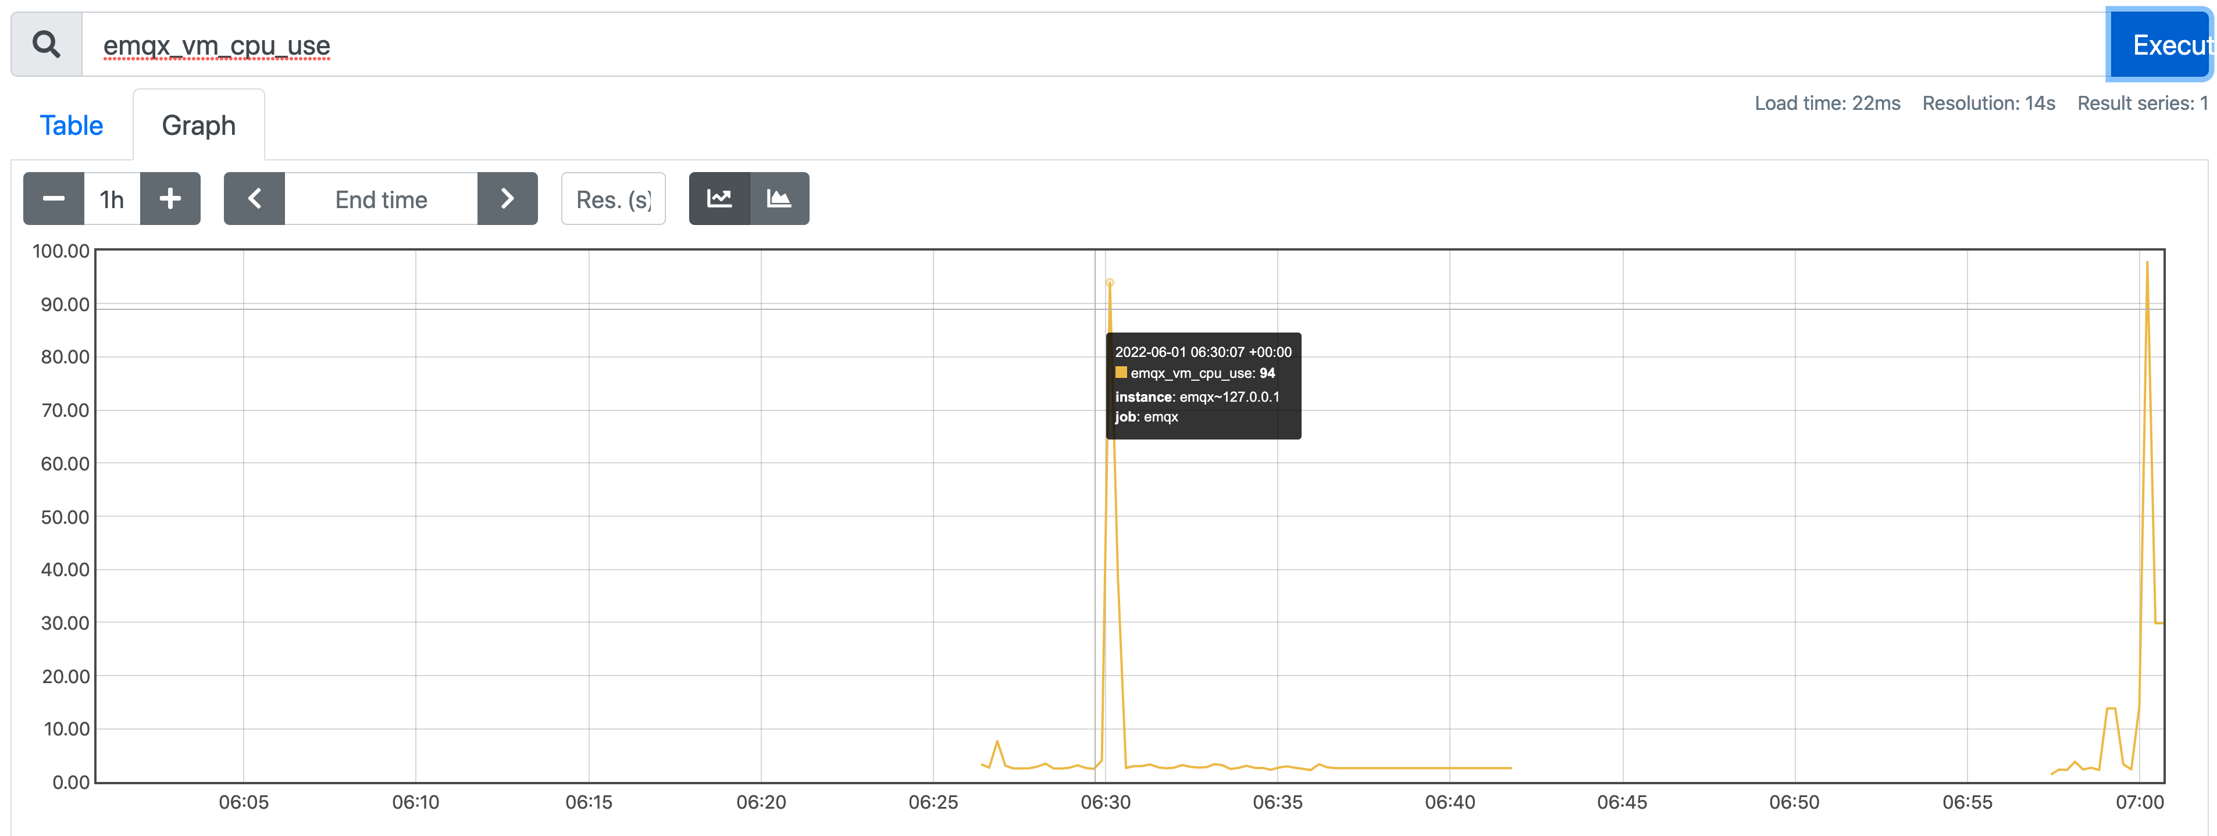Screen dimensions: 2217x836
Task: Switch to stacked area chart mode
Action: (779, 199)
